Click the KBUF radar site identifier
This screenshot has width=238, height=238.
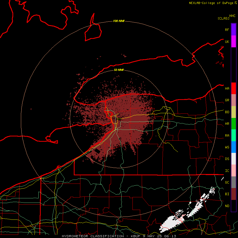coord(136,236)
